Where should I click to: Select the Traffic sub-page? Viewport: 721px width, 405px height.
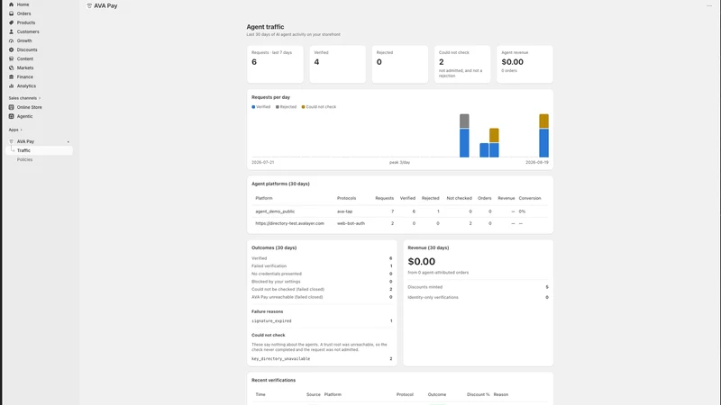(39, 150)
